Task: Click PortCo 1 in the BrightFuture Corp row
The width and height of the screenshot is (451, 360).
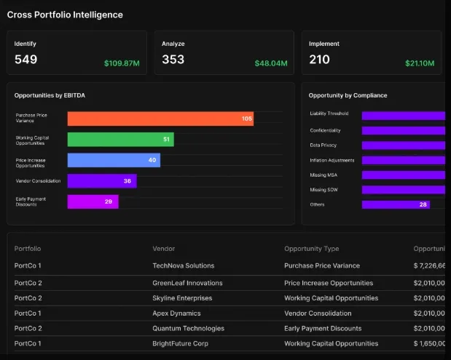Action: [28, 343]
